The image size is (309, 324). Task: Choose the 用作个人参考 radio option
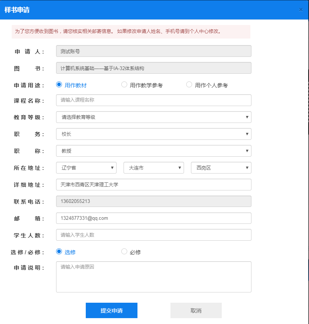coord(189,85)
